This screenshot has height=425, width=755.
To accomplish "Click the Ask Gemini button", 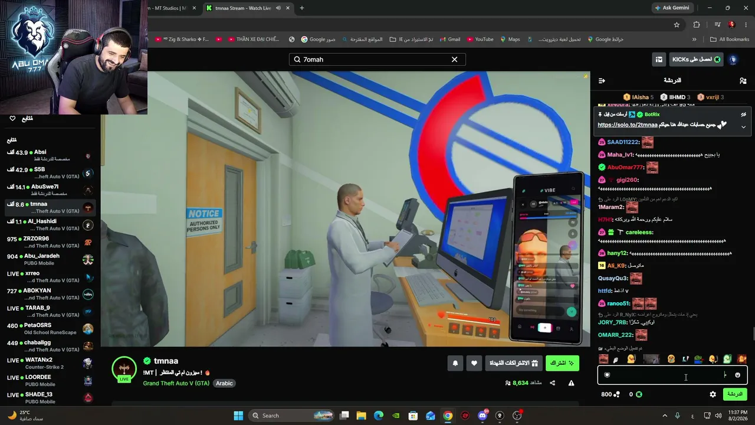I will (x=671, y=8).
